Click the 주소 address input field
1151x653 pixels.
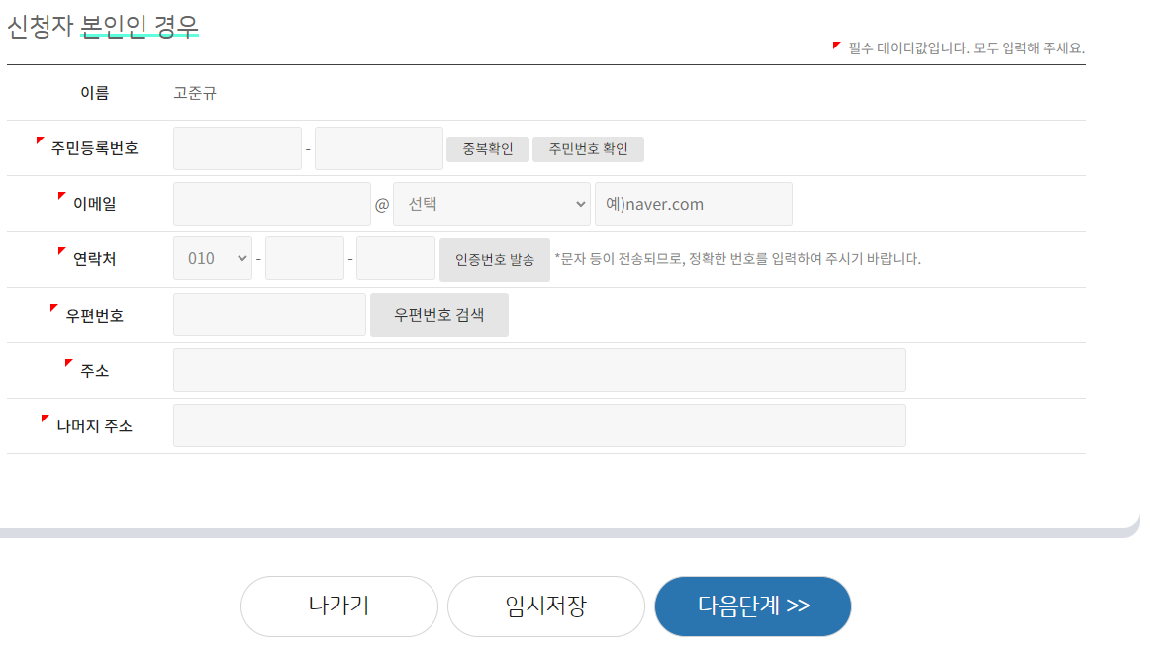(x=538, y=370)
